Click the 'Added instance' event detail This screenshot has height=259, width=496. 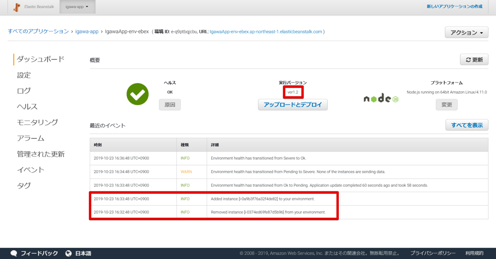tap(262, 199)
